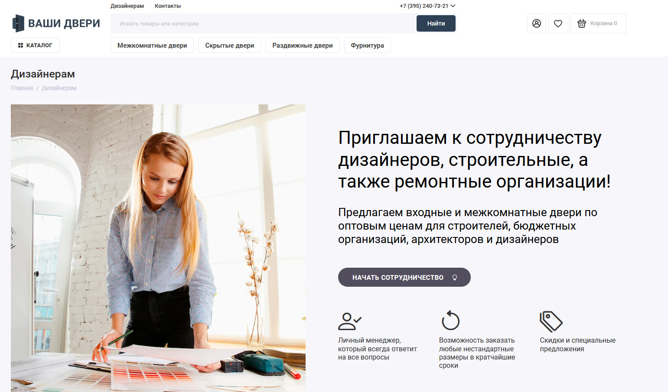The image size is (668, 392).
Task: Open the Дизайнерам top menu link
Action: (127, 6)
